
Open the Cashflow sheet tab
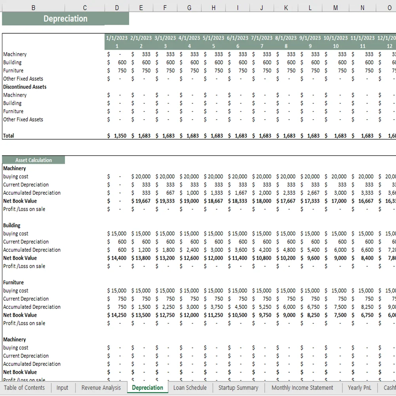[390, 388]
